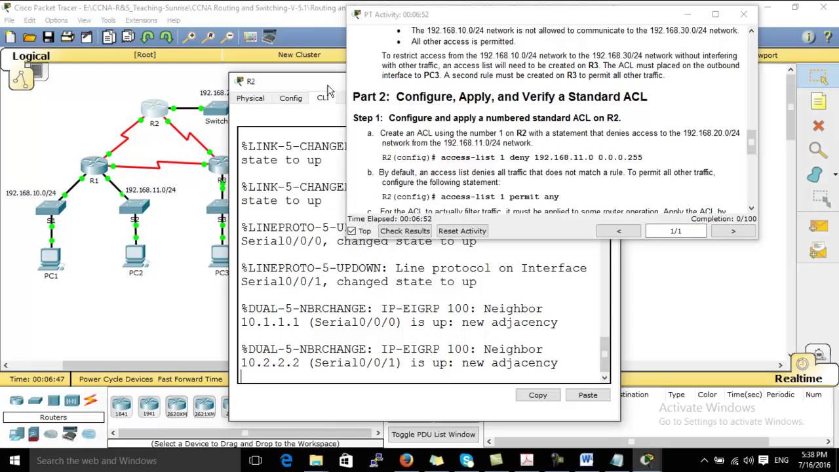Open the Extensions menu

tap(141, 20)
